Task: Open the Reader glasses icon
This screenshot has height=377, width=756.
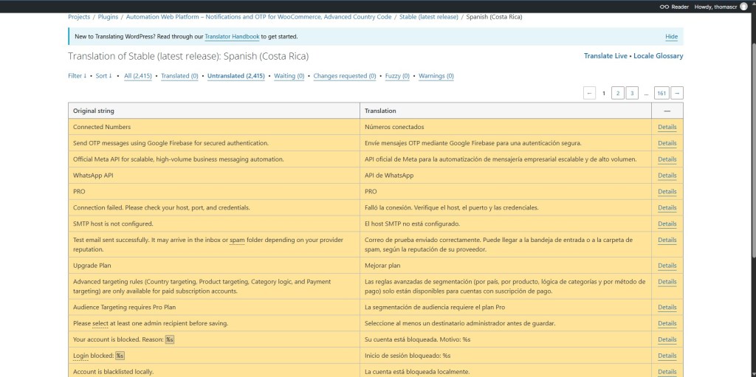Action: click(664, 7)
